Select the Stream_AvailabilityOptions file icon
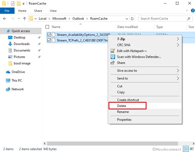Image resolution: width=195 pixels, height=152 pixels. coord(54,34)
